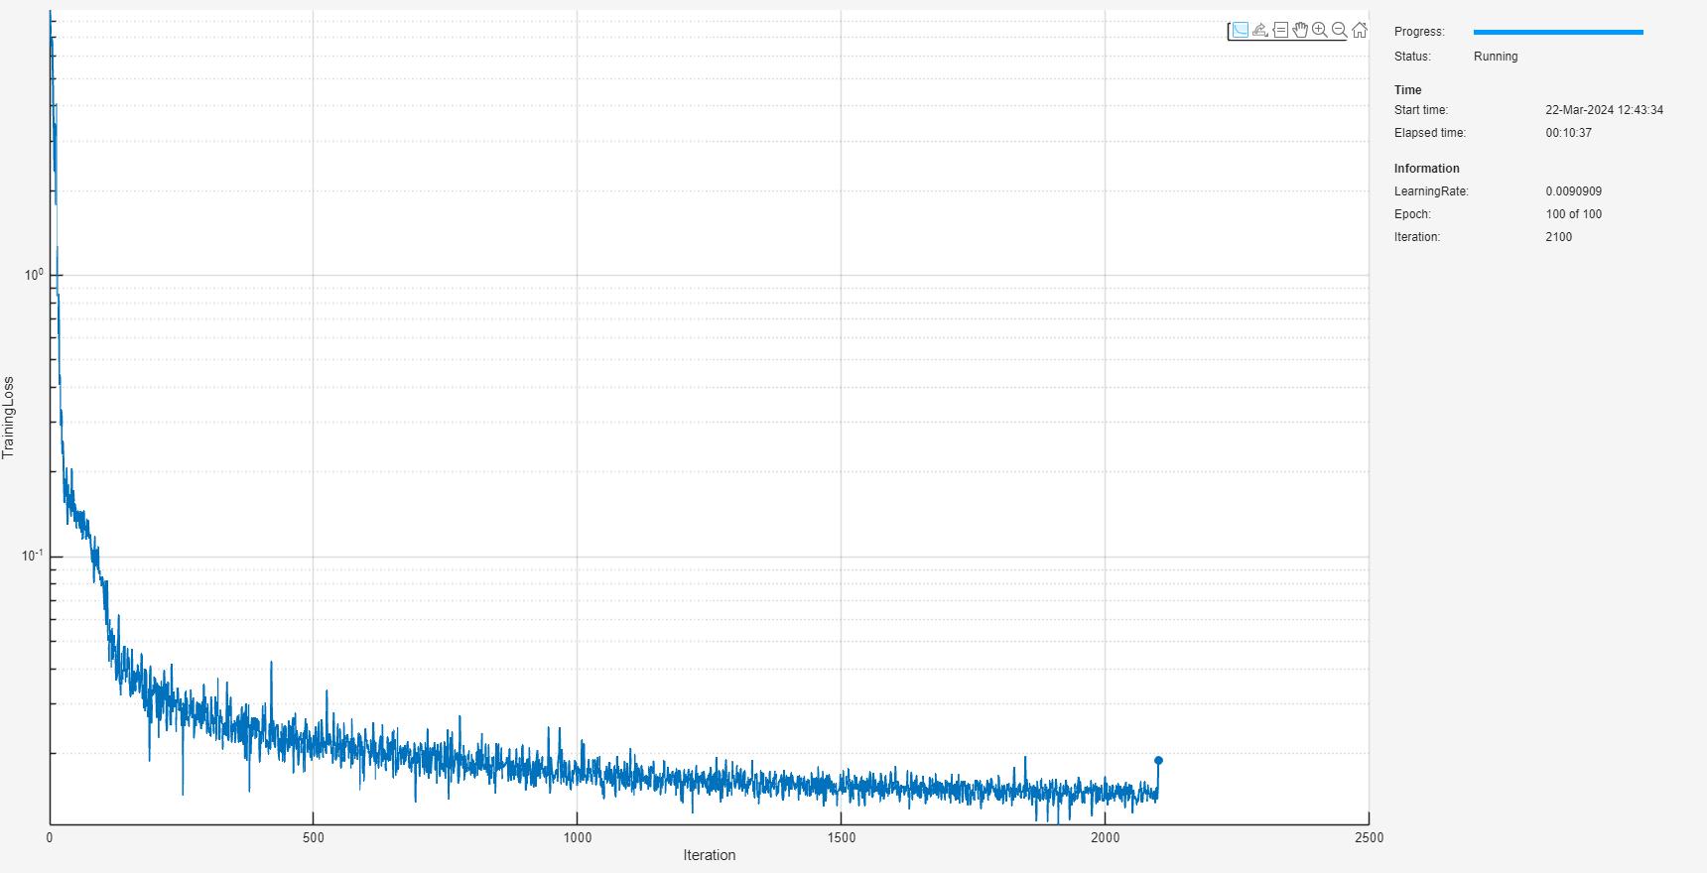Select start time '22-Mar-2024 12:43:34'
Image resolution: width=1707 pixels, height=873 pixels.
1604,110
